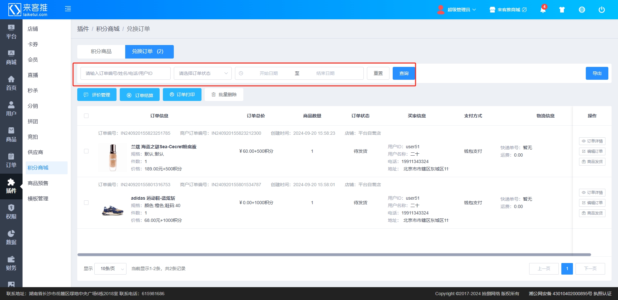Image resolution: width=618 pixels, height=300 pixels.
Task: Select the 兰蔻 foundation order checkbox
Action: [x=86, y=151]
